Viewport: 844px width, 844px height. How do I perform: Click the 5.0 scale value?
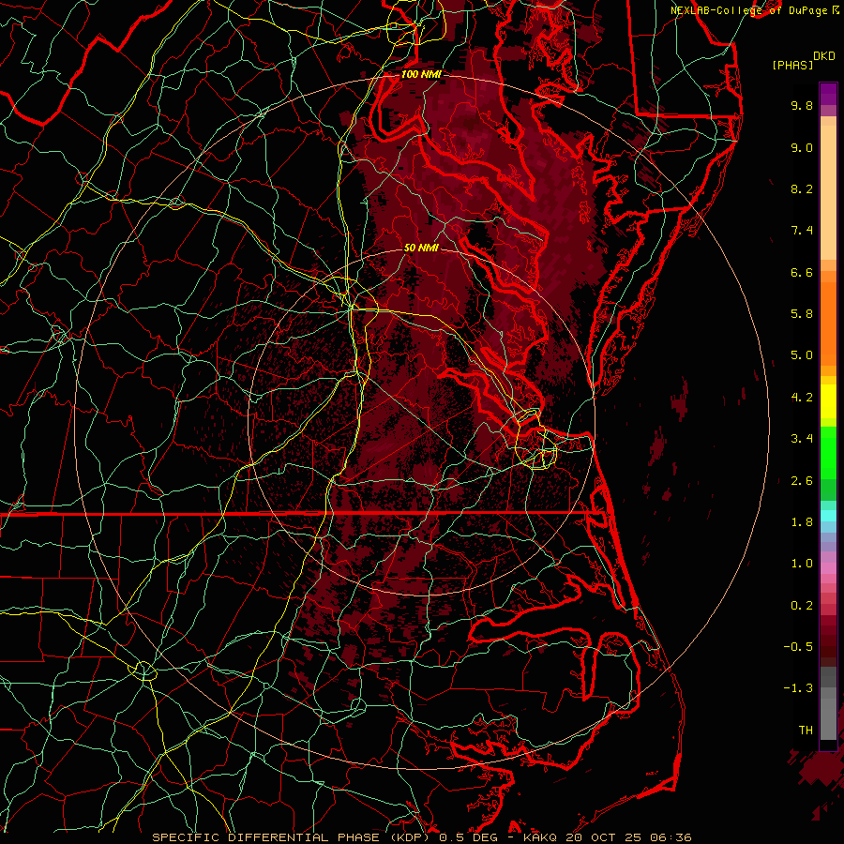(x=802, y=355)
